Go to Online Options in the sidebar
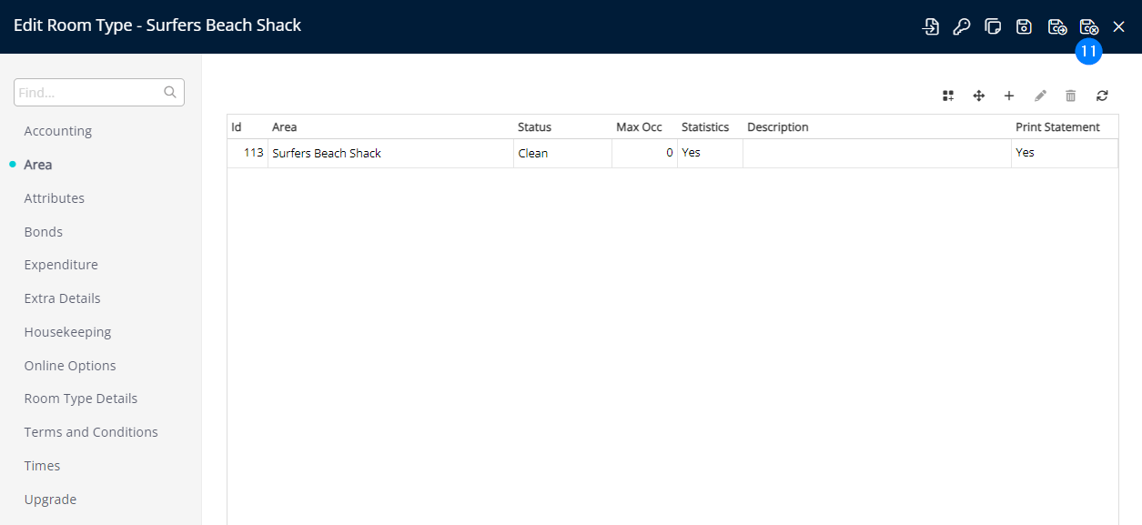The height and width of the screenshot is (525, 1142). 70,366
